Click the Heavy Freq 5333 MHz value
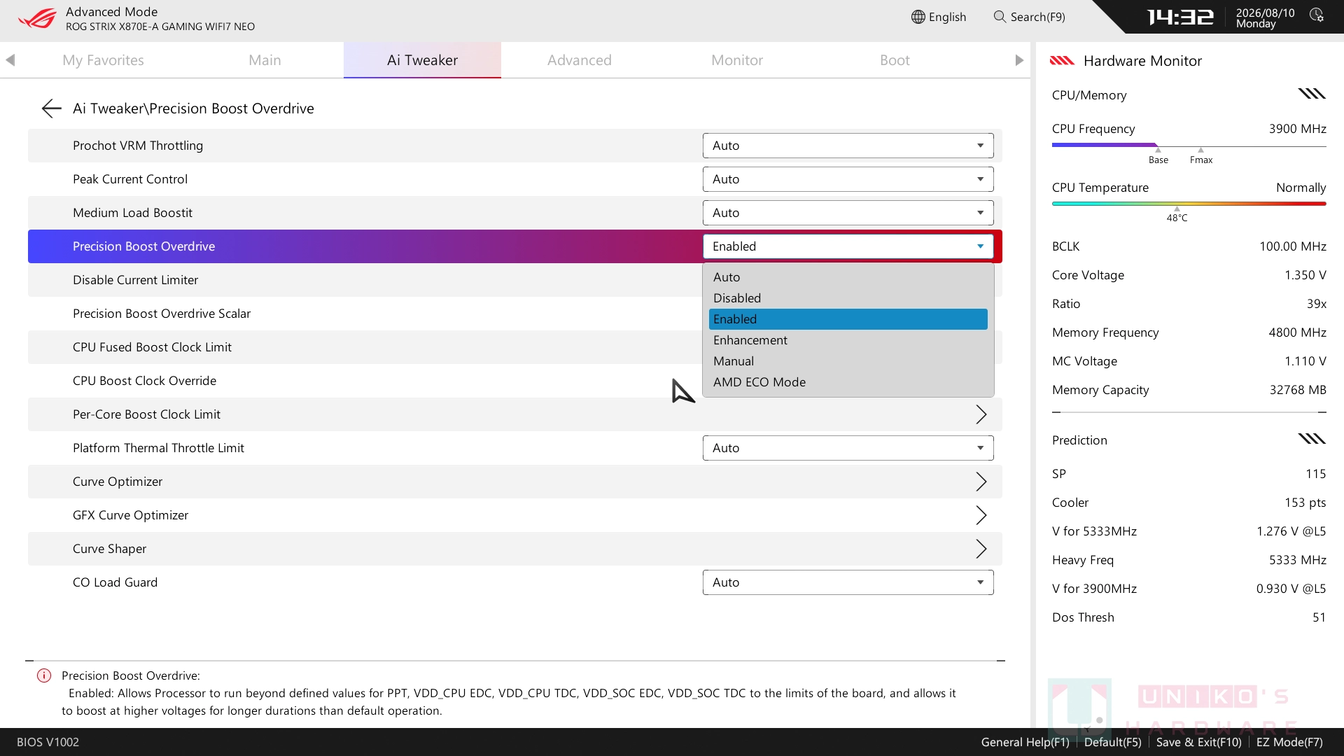This screenshot has height=756, width=1344. tap(1297, 560)
